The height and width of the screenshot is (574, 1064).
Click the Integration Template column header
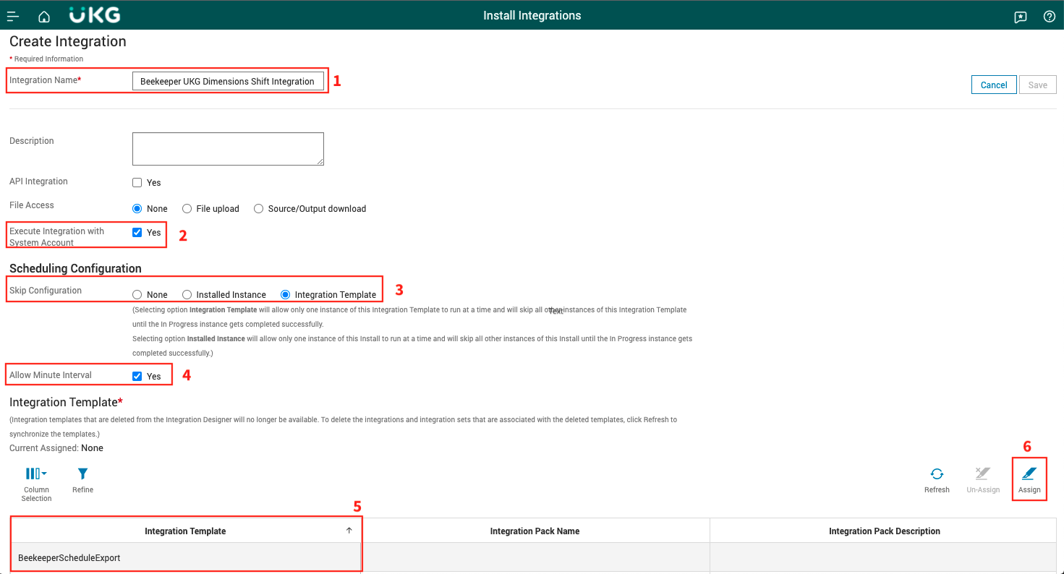click(185, 531)
